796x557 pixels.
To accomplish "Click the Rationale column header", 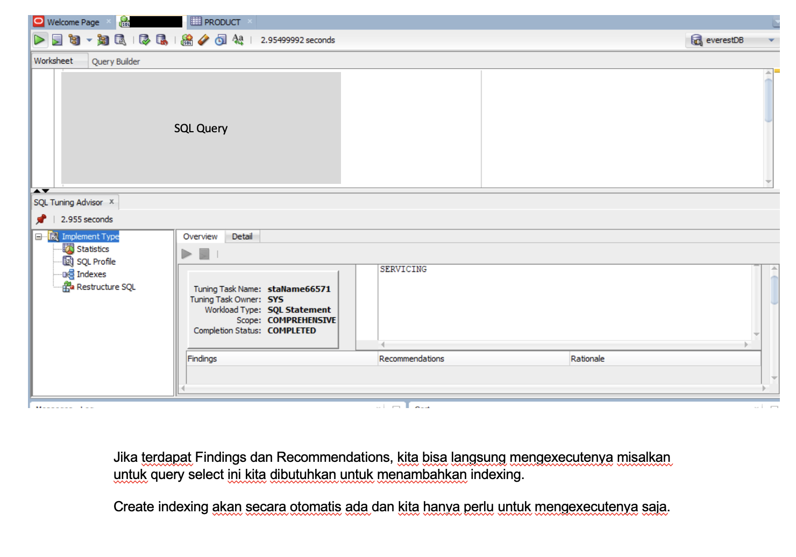I will pyautogui.click(x=665, y=359).
